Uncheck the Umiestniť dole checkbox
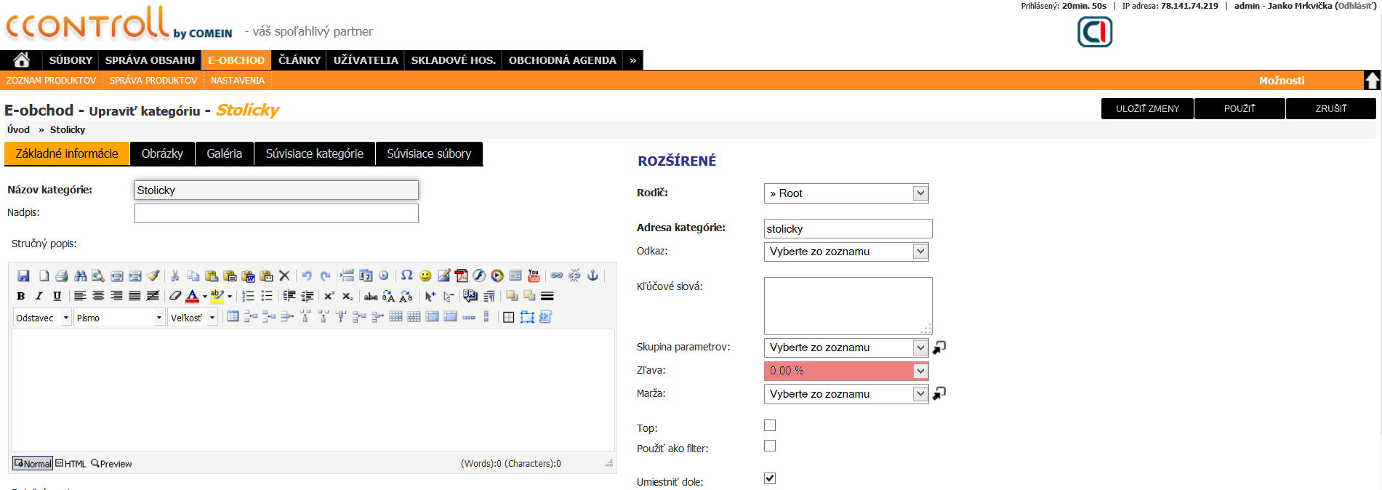 pyautogui.click(x=770, y=478)
